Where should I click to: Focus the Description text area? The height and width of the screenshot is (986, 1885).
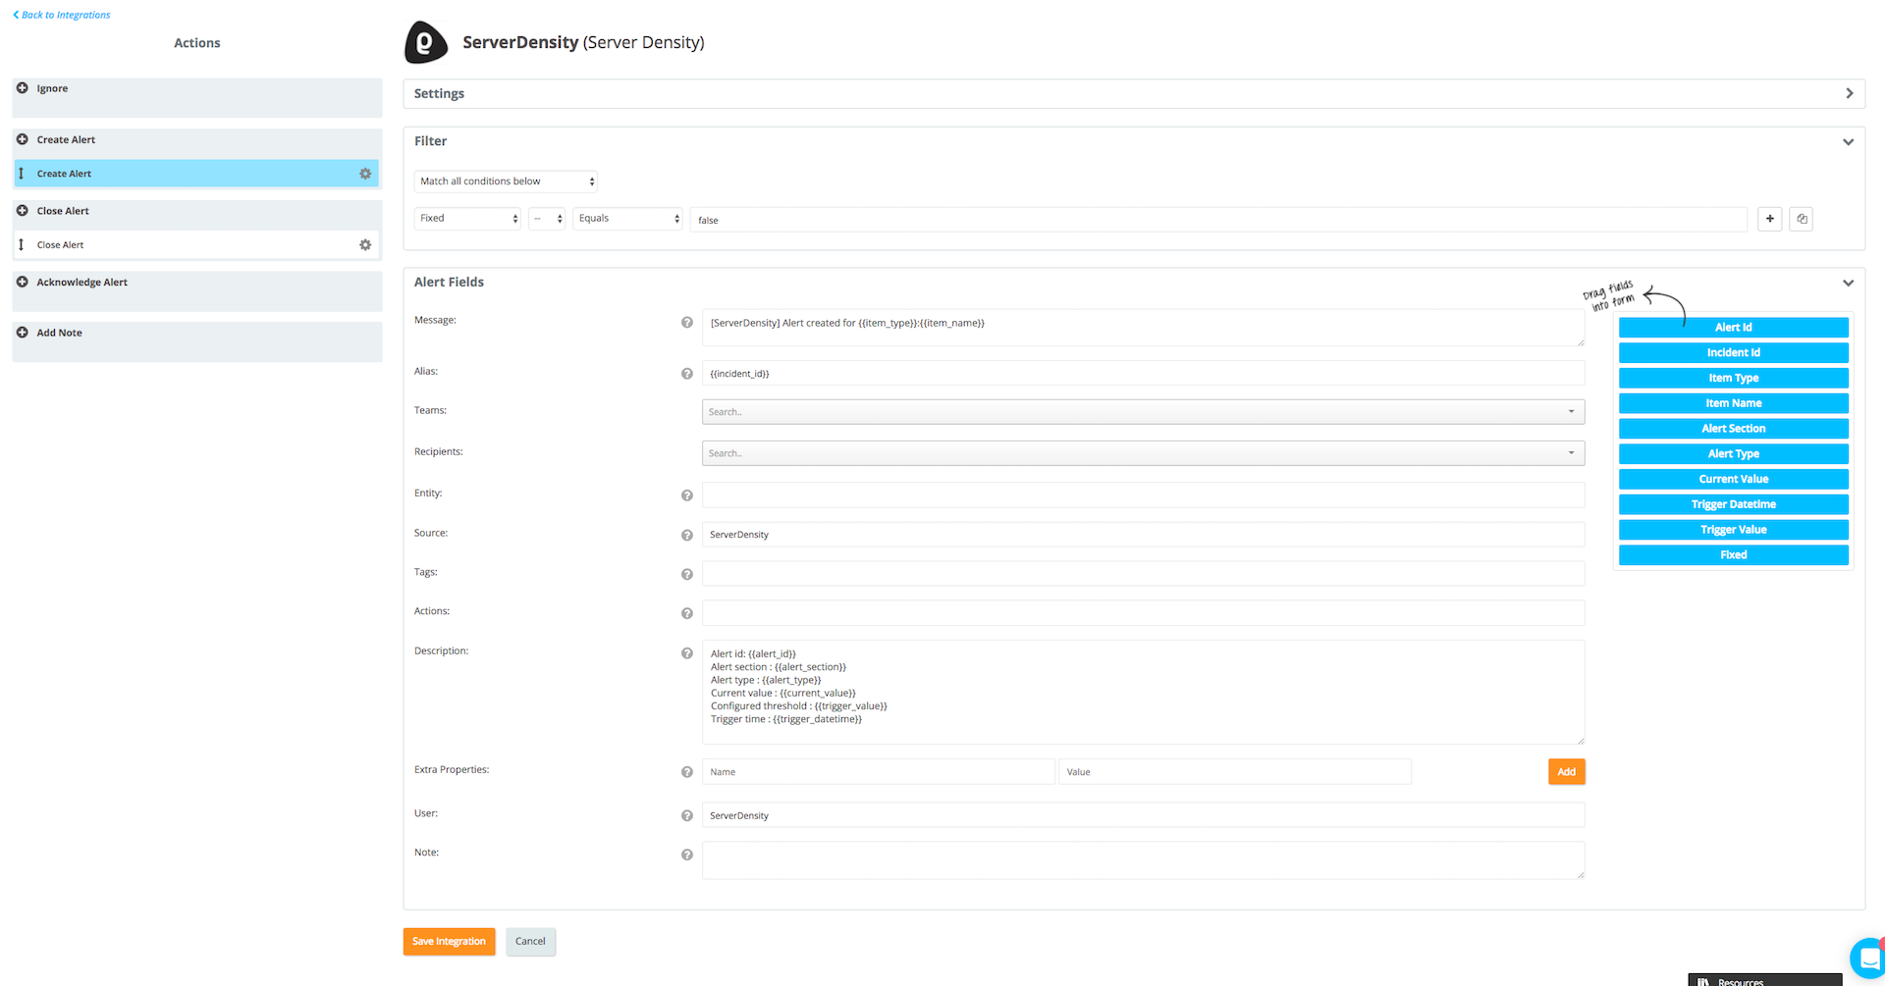[x=1143, y=693]
